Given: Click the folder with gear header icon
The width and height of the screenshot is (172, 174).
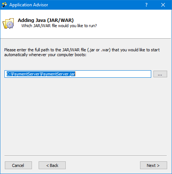Looking at the screenshot, I should click(8, 23).
